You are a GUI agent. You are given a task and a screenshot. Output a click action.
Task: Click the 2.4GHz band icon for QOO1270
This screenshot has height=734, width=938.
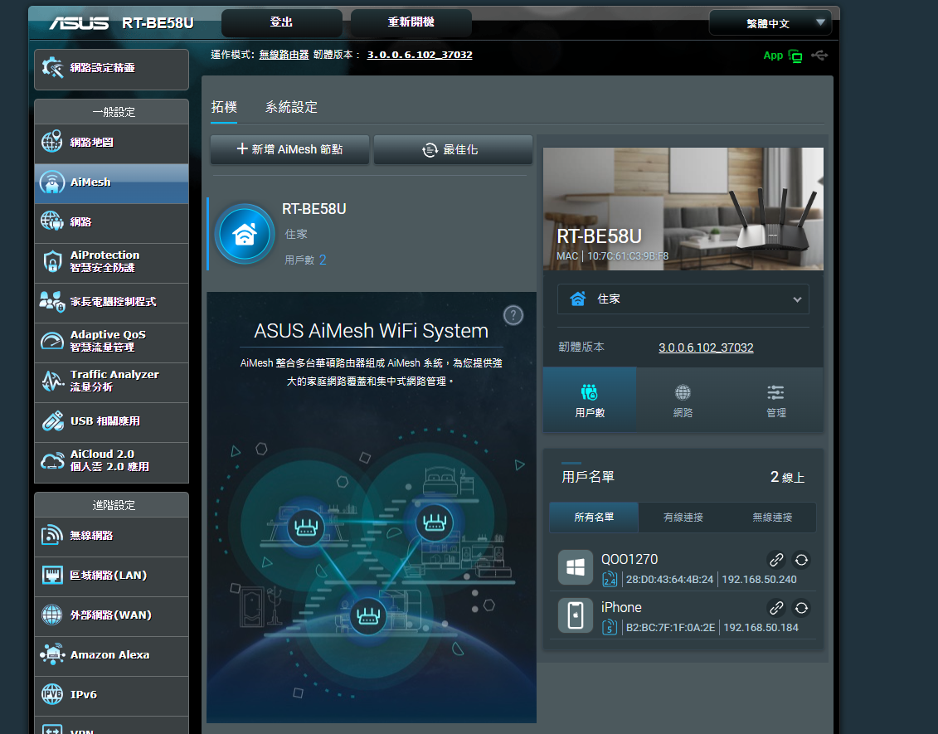(x=609, y=579)
